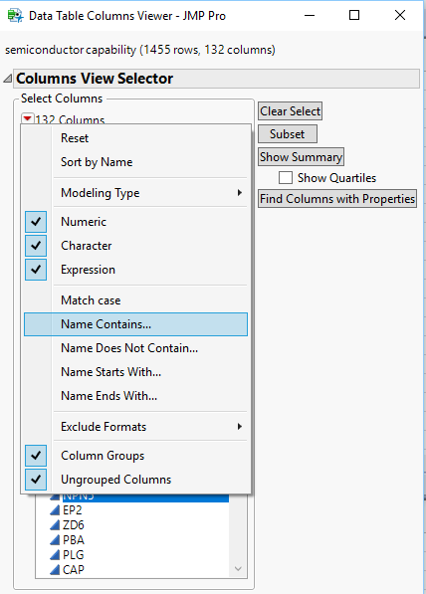Click the Subset button
The width and height of the screenshot is (426, 594).
click(288, 134)
